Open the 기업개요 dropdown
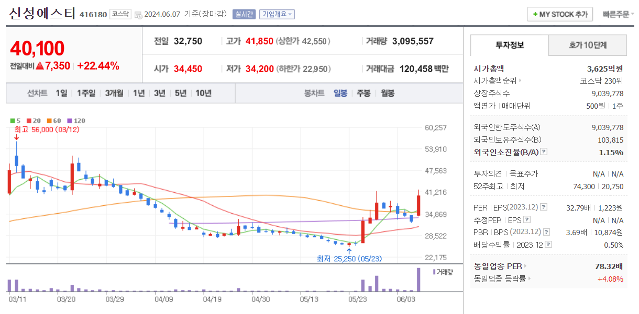Viewport: 639px width, 314px height. [x=278, y=14]
